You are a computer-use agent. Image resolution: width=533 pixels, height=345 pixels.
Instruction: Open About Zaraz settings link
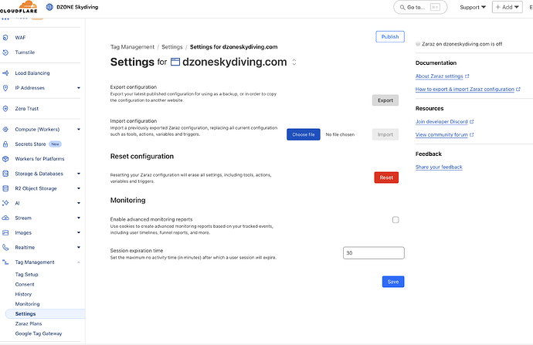pyautogui.click(x=440, y=76)
